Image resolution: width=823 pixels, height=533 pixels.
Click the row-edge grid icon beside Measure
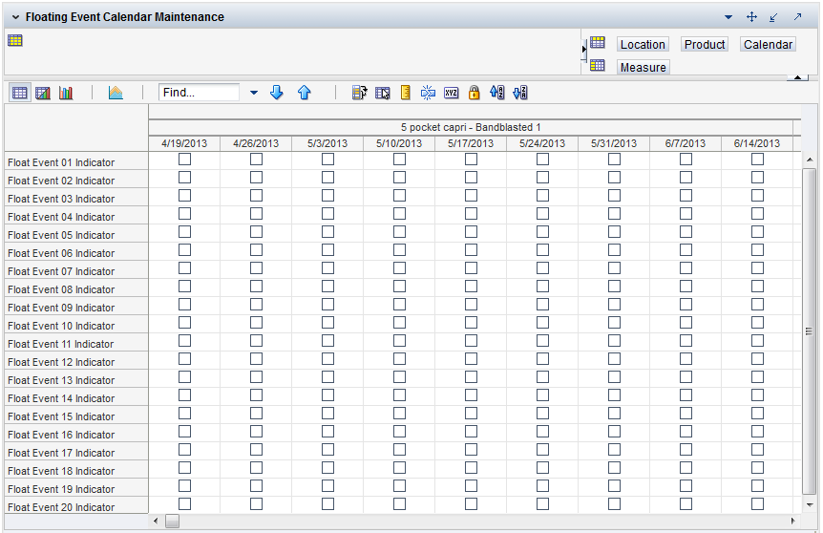tap(598, 65)
